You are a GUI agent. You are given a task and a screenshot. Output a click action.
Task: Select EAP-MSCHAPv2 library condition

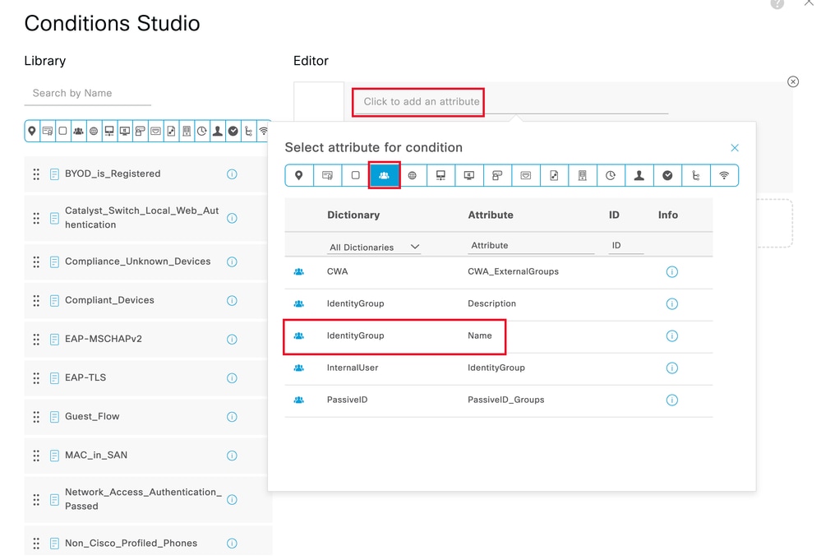[146, 339]
